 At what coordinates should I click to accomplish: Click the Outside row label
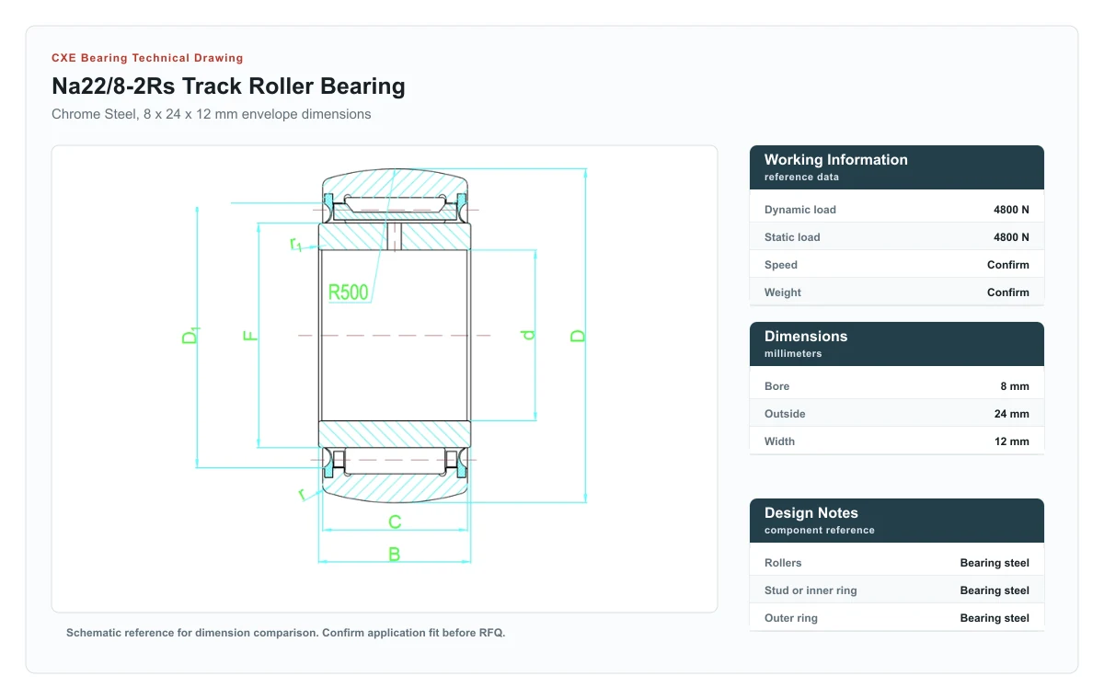pos(785,414)
